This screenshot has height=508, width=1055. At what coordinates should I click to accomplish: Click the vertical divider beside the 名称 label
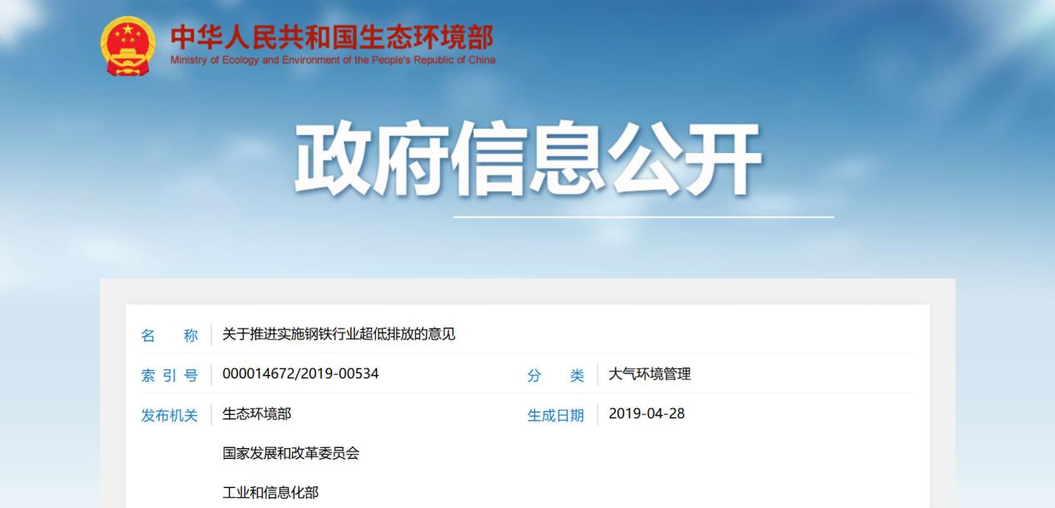point(211,335)
